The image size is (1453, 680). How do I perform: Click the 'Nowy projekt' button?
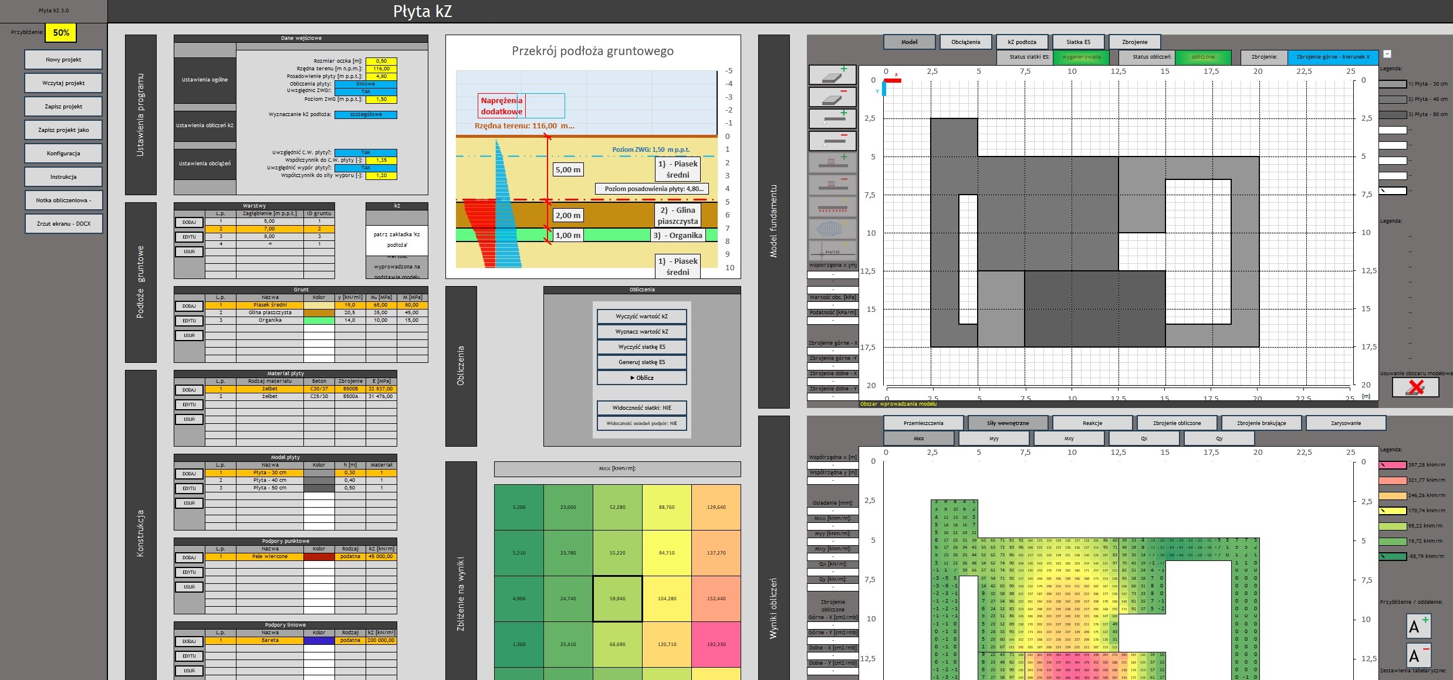(x=63, y=60)
